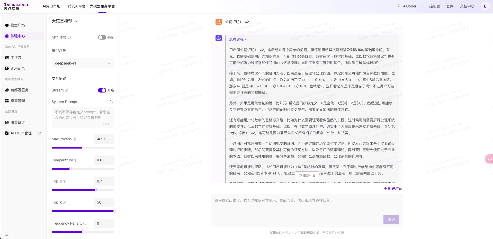This screenshot has height=239, width=493.
Task: Click 重新生成 button
Action: coord(307,176)
